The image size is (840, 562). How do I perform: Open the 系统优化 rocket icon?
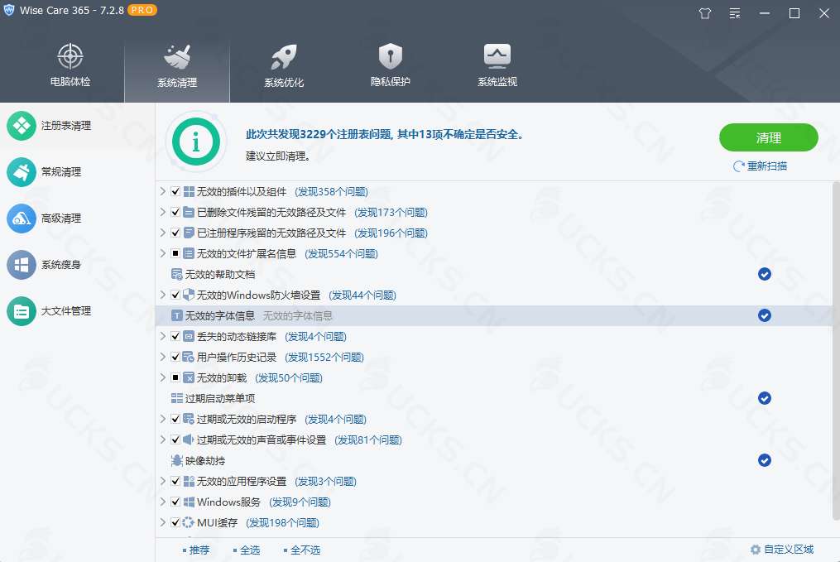(284, 56)
